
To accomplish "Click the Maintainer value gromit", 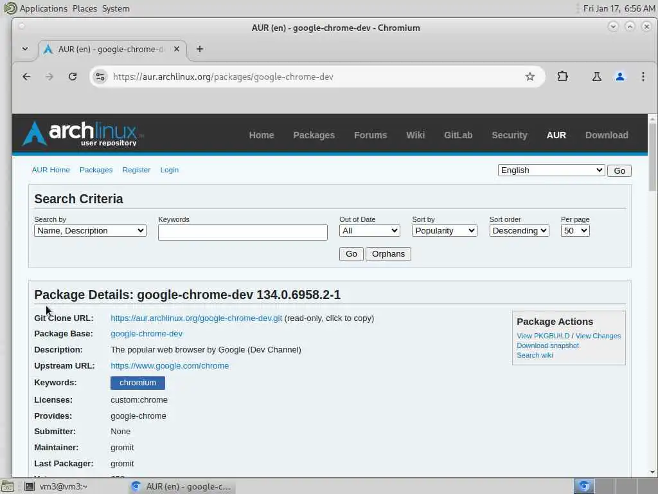I will (x=122, y=448).
